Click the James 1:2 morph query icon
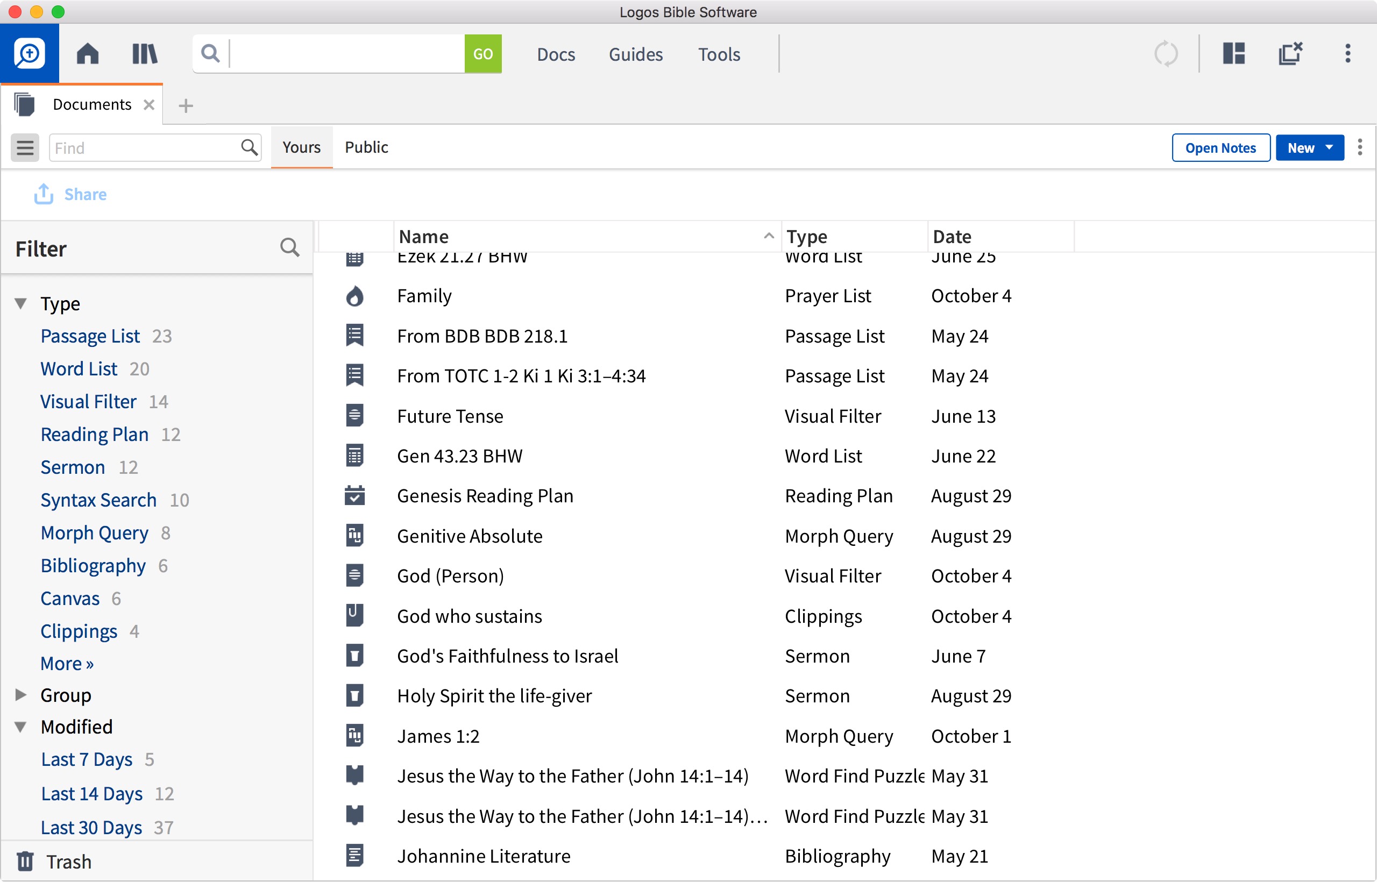This screenshot has width=1377, height=882. [x=354, y=735]
